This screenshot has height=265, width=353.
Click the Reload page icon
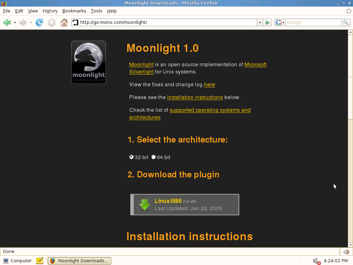pyautogui.click(x=39, y=22)
